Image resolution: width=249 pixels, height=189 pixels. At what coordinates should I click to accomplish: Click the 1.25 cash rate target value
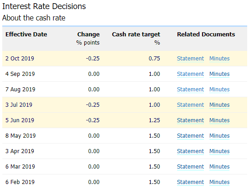point(154,120)
